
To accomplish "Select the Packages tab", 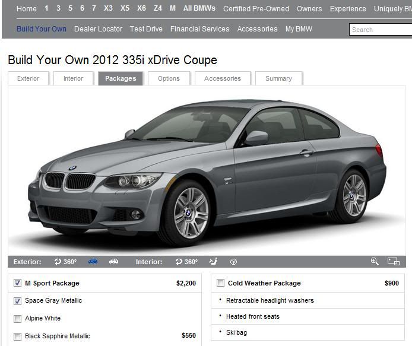I will [121, 78].
